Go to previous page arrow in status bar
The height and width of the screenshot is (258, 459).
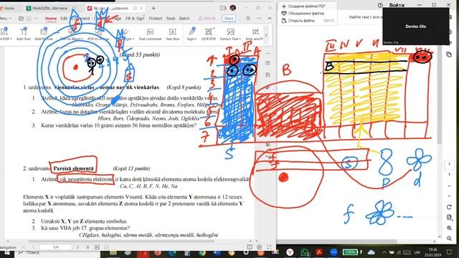[33, 247]
